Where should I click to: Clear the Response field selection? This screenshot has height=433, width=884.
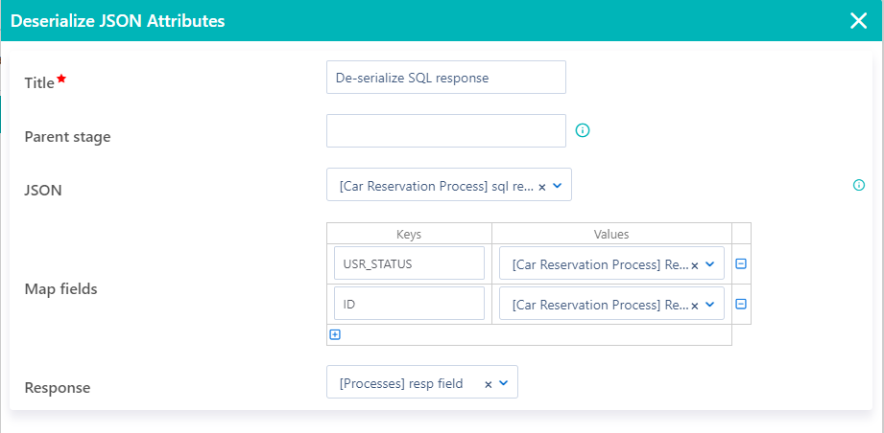click(x=489, y=384)
